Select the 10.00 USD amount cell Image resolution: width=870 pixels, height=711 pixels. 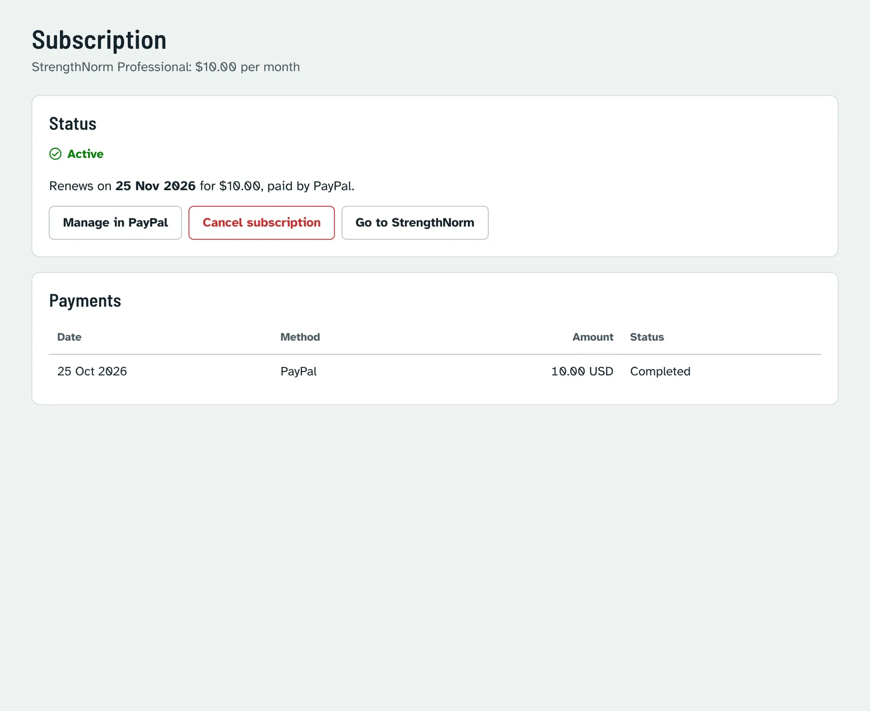tap(582, 371)
